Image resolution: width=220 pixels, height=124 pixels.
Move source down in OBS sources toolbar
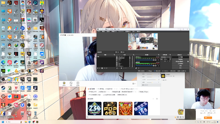click(x=126, y=68)
